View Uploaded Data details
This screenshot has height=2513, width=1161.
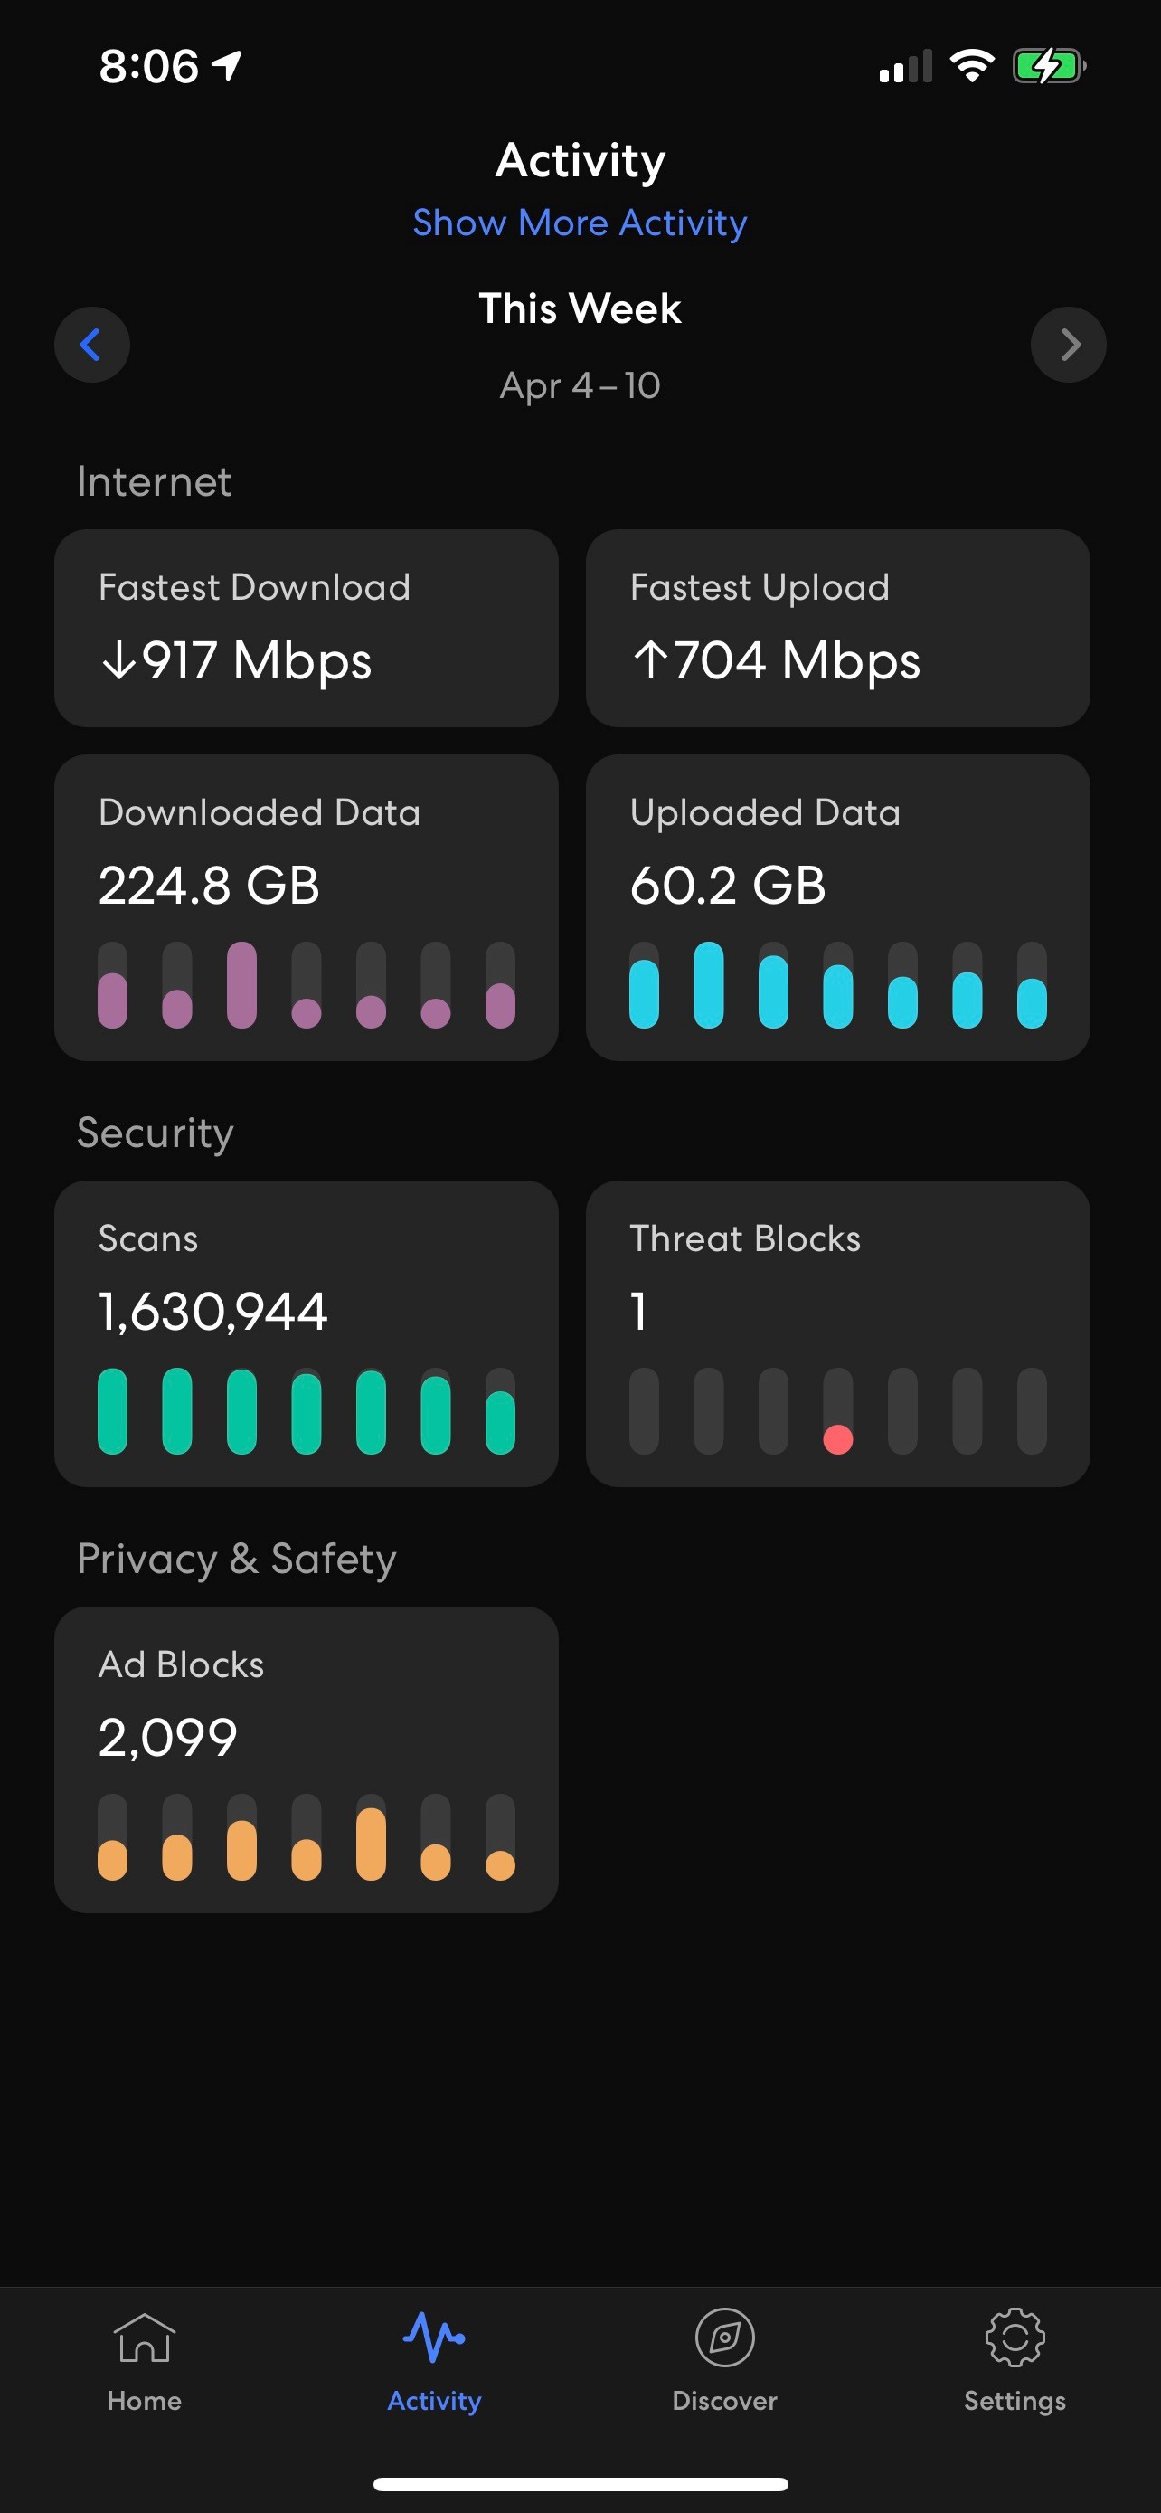(x=837, y=907)
